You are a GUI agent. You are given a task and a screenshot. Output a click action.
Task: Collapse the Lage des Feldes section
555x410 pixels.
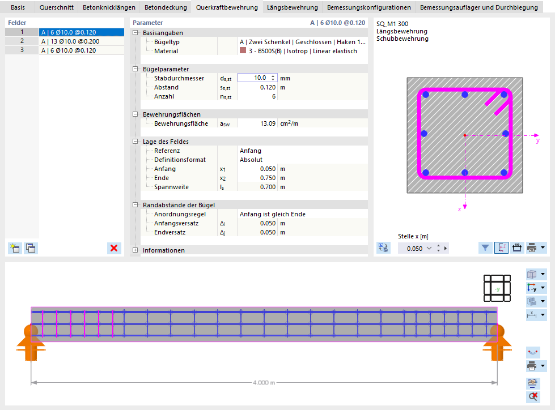pyautogui.click(x=135, y=142)
